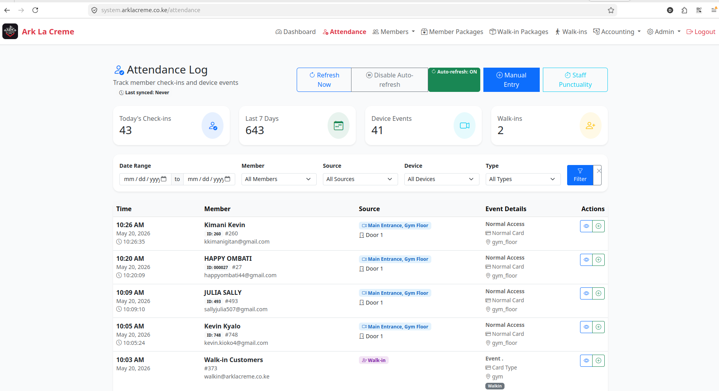Click the site security shield icon in address bar
Screen dimensions: 719x391
(x=94, y=10)
